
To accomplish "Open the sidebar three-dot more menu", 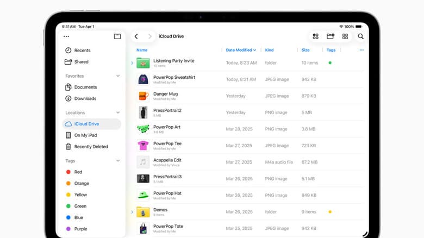I will [x=66, y=36].
